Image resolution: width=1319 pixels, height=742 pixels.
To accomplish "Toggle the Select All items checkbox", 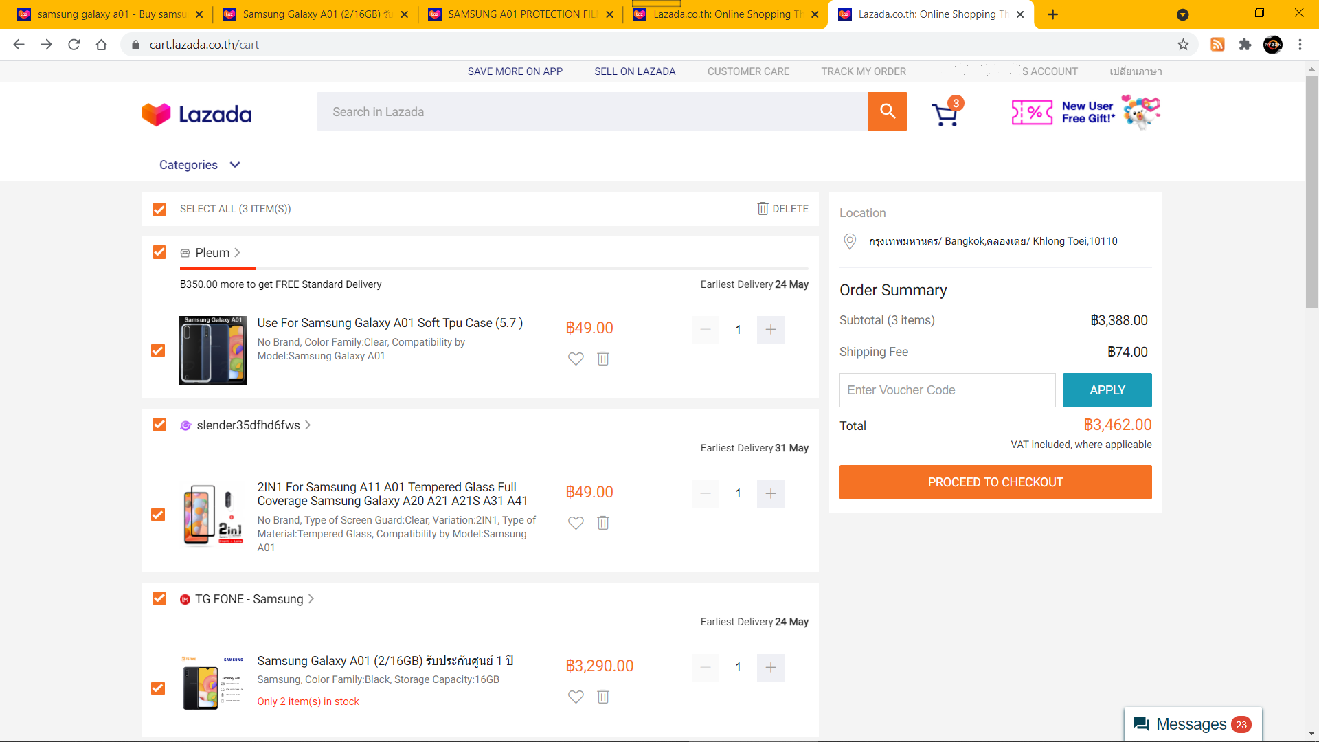I will 159,209.
